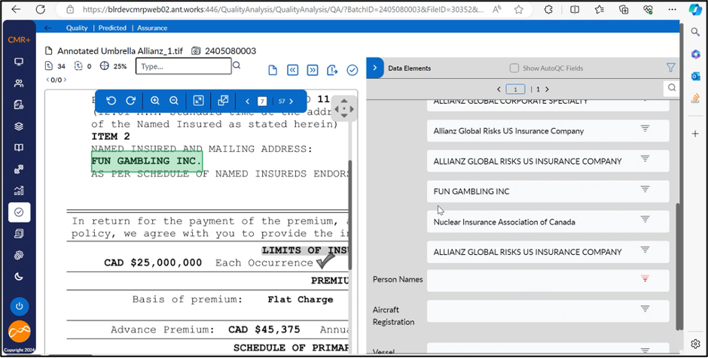
Task: Zoom in on the document viewer
Action: [155, 101]
